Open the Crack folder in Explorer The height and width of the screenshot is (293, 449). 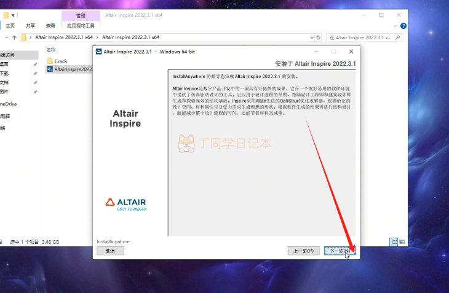click(x=60, y=61)
